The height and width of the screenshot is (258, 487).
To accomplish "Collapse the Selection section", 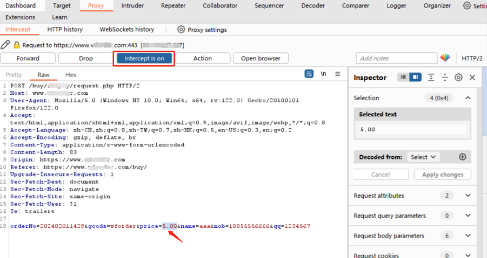I will tap(468, 98).
